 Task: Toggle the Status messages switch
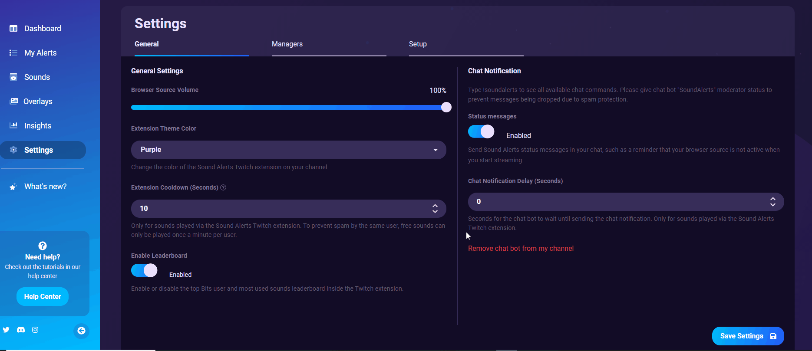[x=481, y=131]
